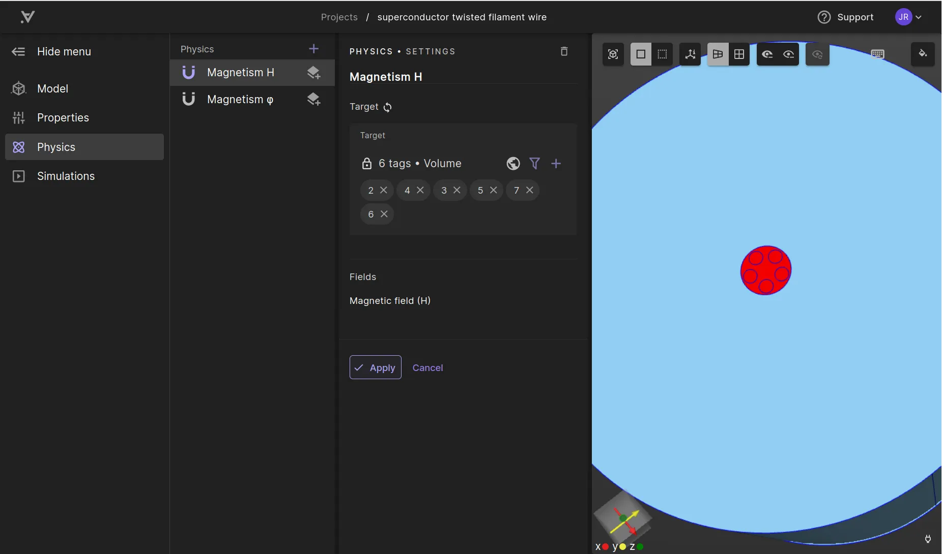
Task: Click the fit-view cube icon
Action: point(613,54)
